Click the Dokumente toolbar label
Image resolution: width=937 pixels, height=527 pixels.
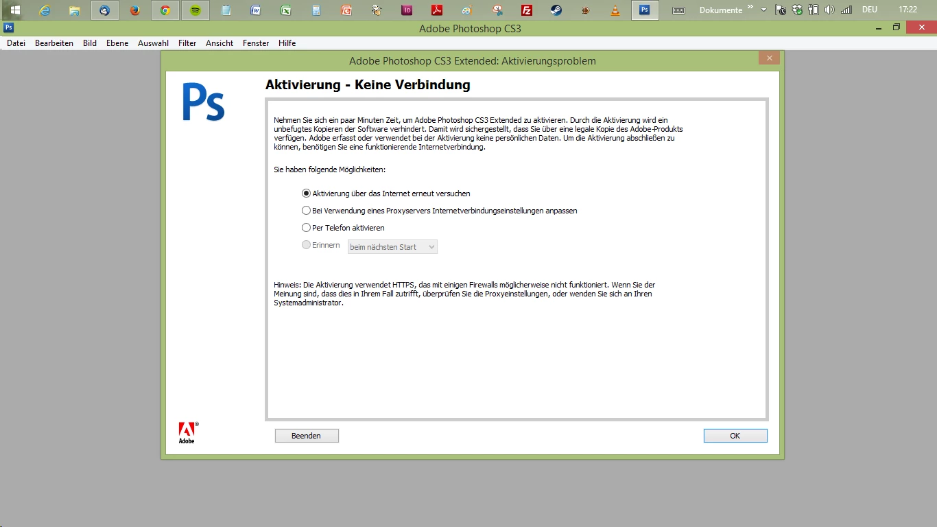pyautogui.click(x=721, y=10)
